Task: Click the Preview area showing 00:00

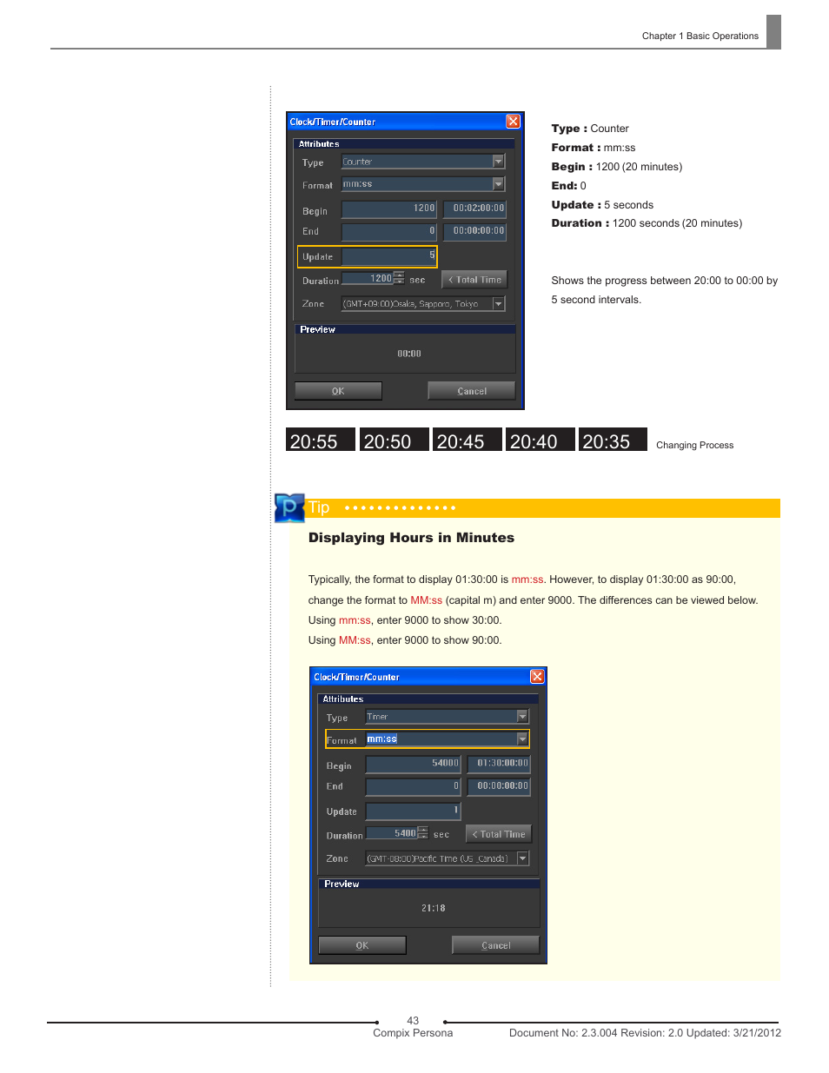Action: pyautogui.click(x=405, y=354)
